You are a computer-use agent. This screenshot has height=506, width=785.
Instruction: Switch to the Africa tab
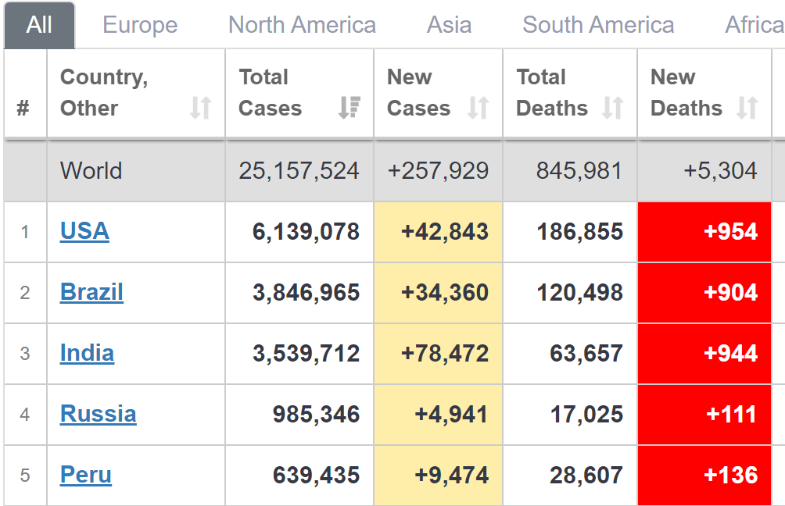[755, 25]
